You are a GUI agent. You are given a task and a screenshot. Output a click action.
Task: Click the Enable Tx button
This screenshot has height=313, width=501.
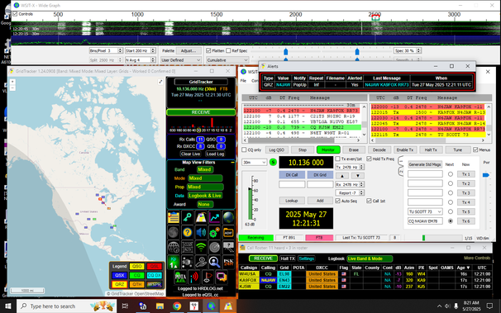(405, 149)
